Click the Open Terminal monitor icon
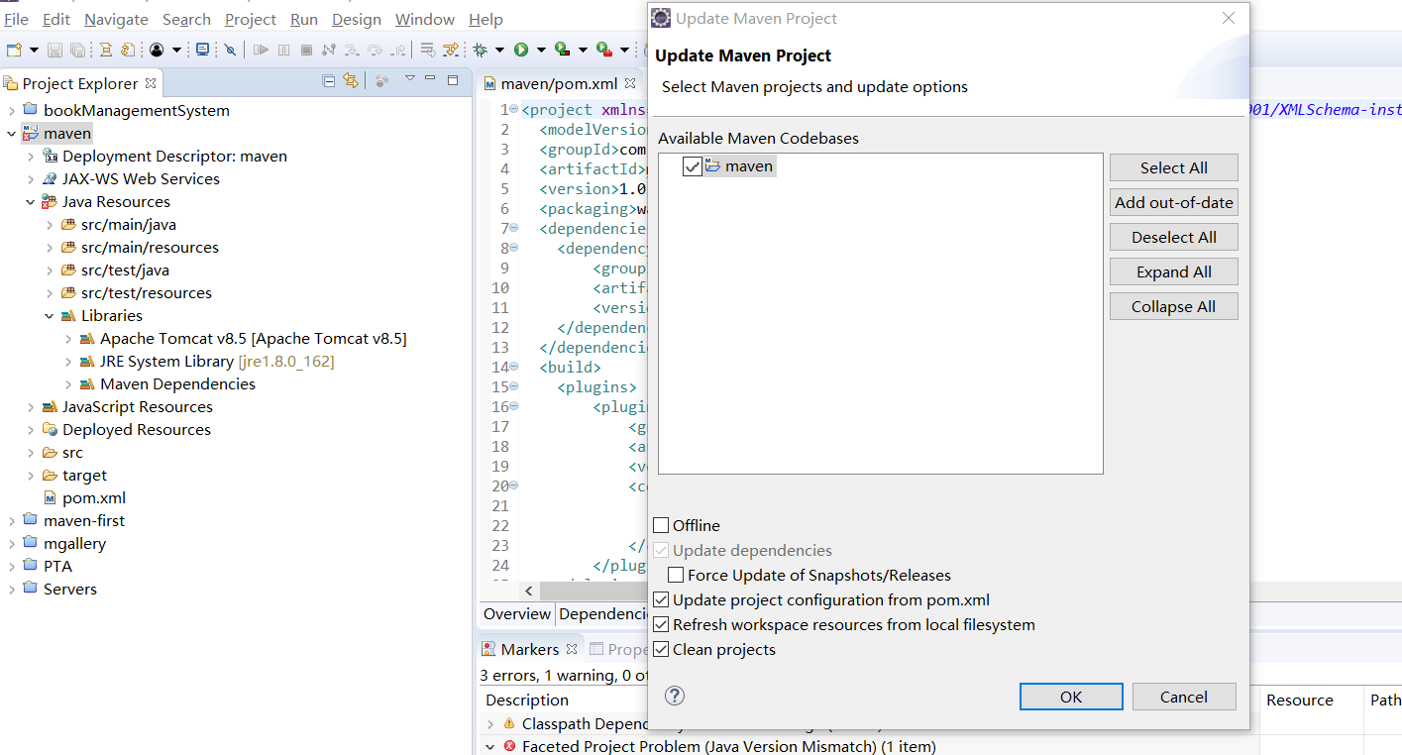The image size is (1402, 755). [202, 50]
